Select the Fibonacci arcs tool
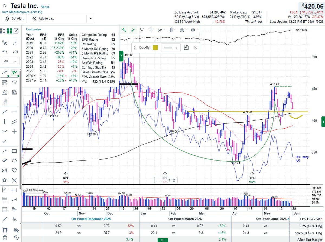This screenshot has height=242, width=325. tap(14, 82)
